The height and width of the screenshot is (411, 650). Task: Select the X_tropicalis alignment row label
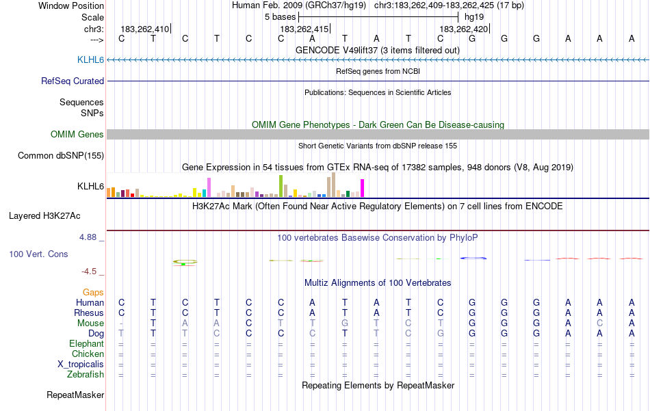pos(81,364)
